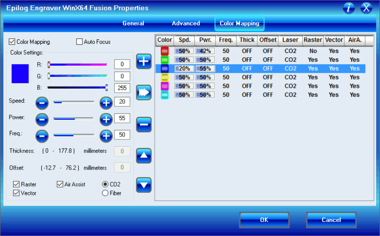Select the green color row icon
The width and height of the screenshot is (380, 236).
(x=165, y=60)
